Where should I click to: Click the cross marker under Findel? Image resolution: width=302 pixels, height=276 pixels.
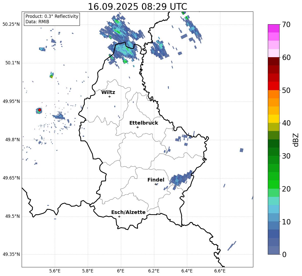(x=156, y=184)
